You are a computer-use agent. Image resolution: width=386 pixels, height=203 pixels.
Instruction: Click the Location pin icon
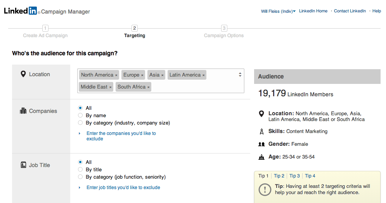[x=23, y=74]
